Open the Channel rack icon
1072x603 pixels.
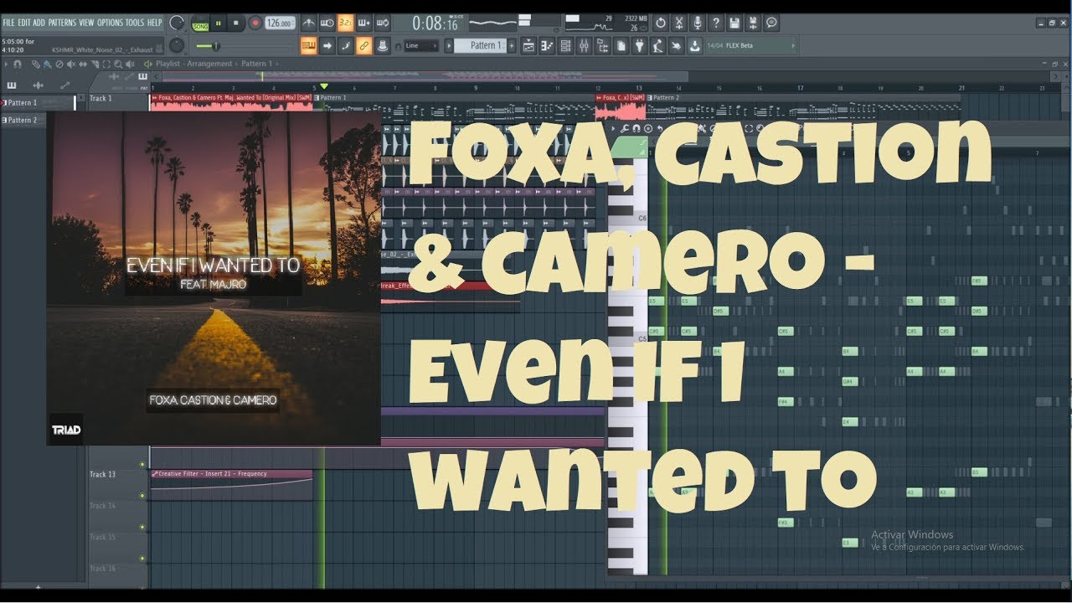(565, 46)
